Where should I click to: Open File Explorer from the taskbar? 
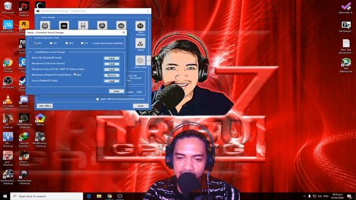click(99, 196)
